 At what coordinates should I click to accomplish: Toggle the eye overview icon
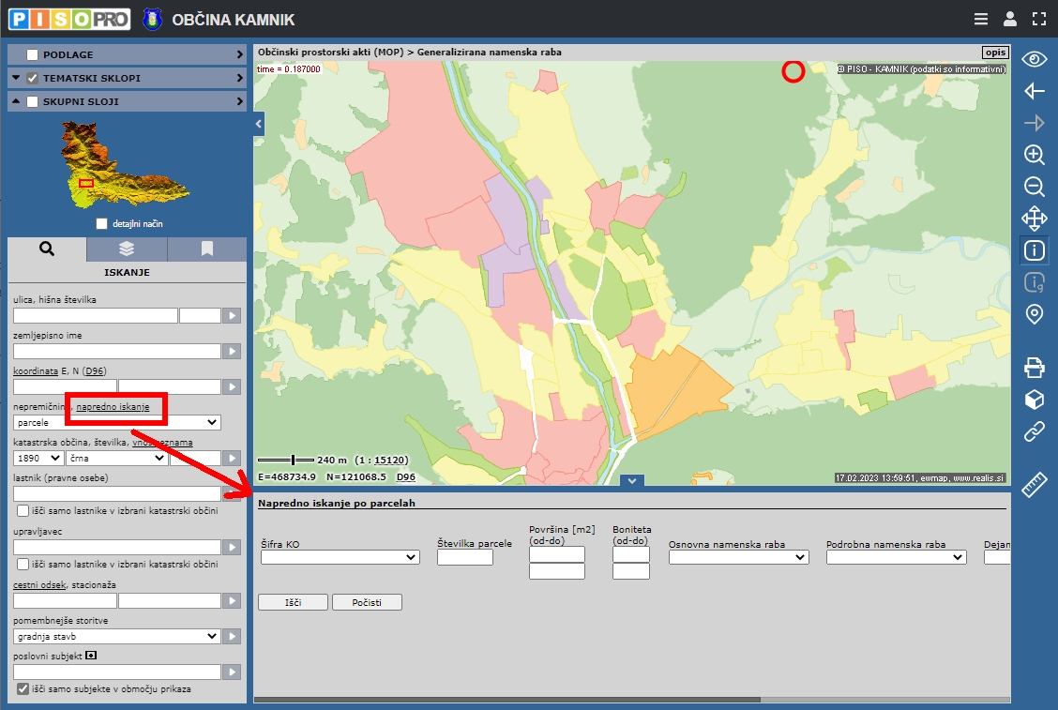[x=1034, y=60]
